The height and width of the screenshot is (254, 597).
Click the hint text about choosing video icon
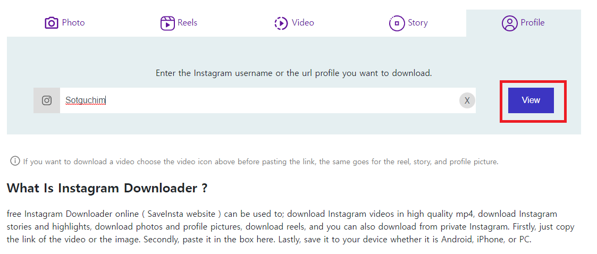click(x=260, y=162)
